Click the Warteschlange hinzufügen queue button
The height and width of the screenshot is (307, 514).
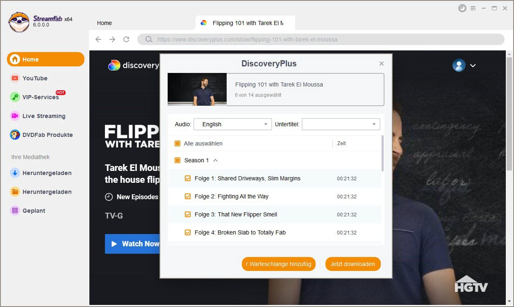tap(279, 264)
